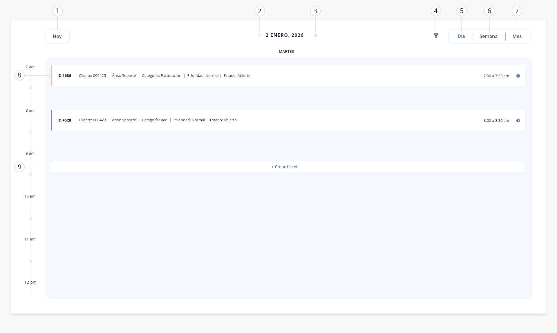
Task: Switch to the Día view tab
Action: click(x=461, y=36)
